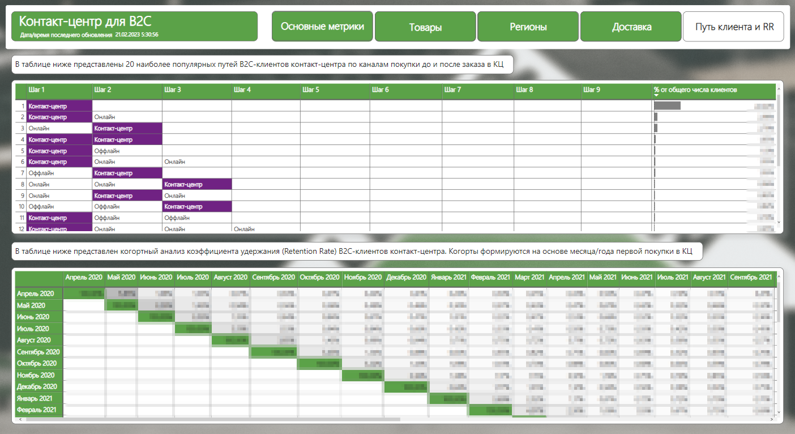Viewport: 795px width, 434px height.
Task: Go to the Регионы page
Action: 528,27
